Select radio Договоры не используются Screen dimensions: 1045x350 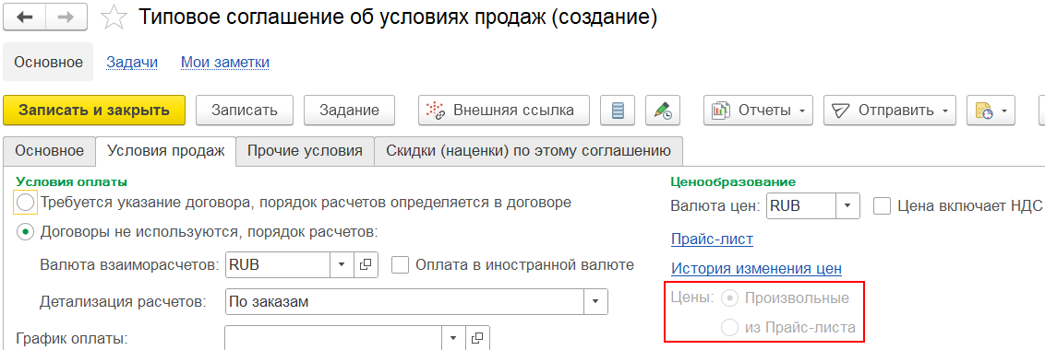(25, 232)
